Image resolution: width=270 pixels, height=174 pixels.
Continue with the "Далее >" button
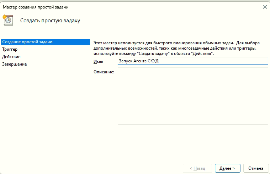(x=227, y=168)
